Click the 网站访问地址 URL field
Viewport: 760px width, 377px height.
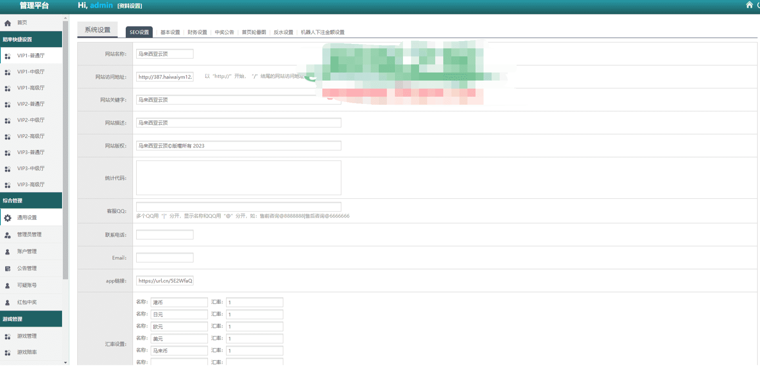coord(164,77)
